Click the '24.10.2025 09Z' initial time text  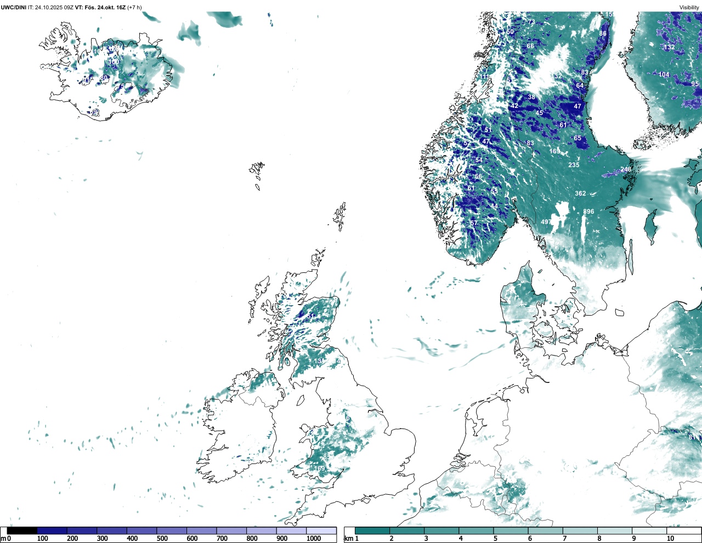pyautogui.click(x=54, y=7)
